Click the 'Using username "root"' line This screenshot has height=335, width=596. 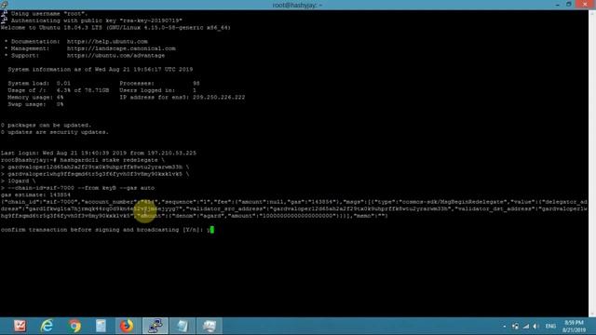point(49,13)
